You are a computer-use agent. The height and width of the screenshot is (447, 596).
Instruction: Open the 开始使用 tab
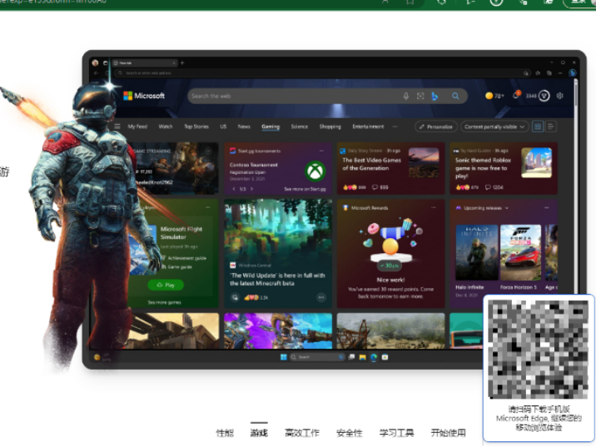point(448,433)
